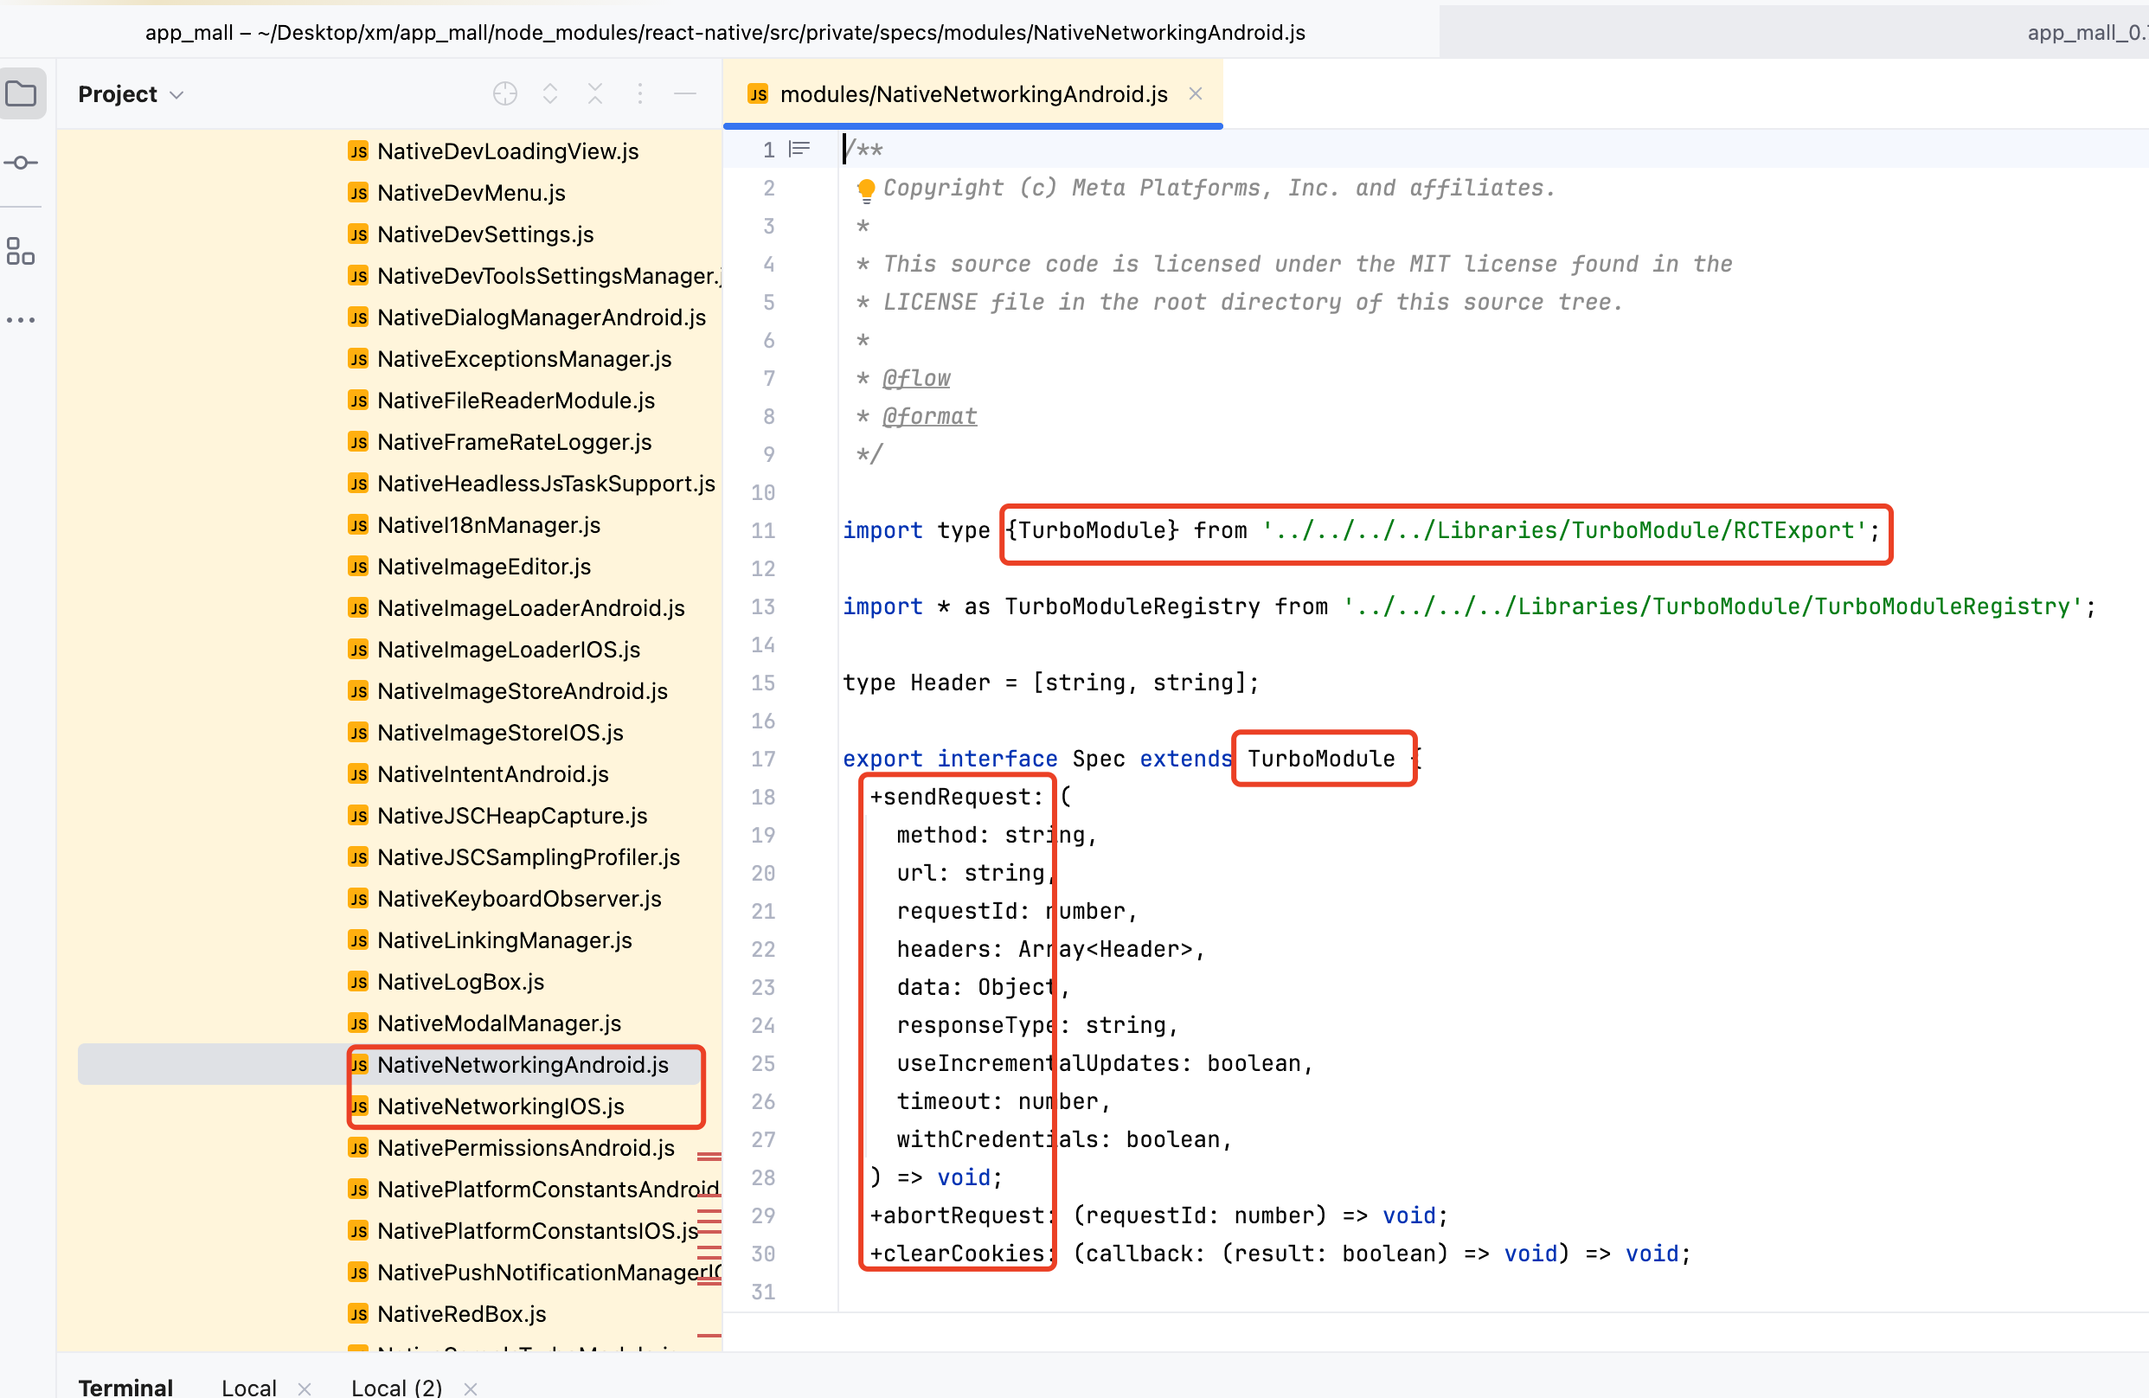
Task: Close the NativeNetworkingAndroid.js editor tab
Action: (1196, 94)
